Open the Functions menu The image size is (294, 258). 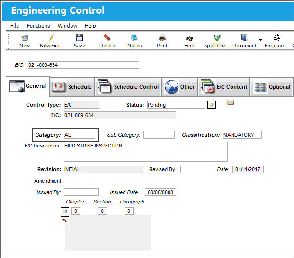pyautogui.click(x=38, y=26)
